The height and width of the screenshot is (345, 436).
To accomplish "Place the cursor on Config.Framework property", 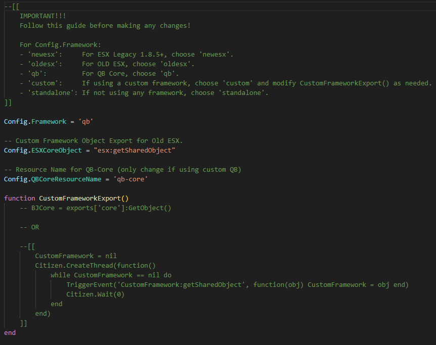I will click(x=35, y=122).
